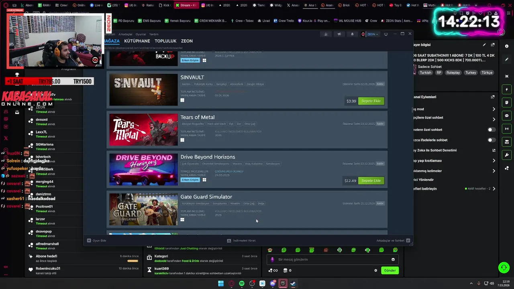
Task: Expand slow mode settings chevron
Action: pos(494,109)
